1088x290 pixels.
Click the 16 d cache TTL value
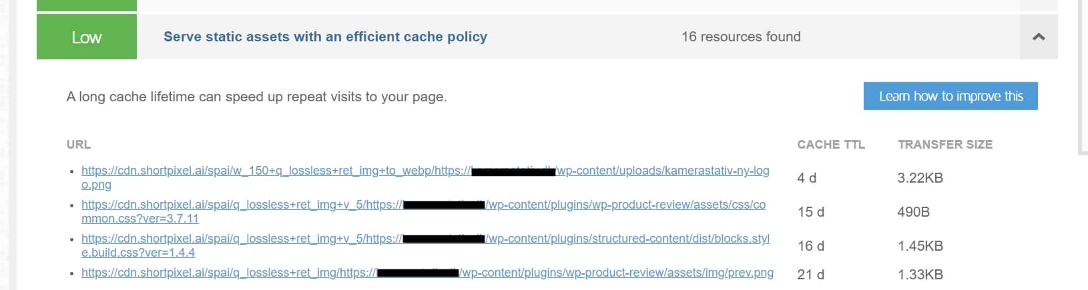(x=810, y=246)
